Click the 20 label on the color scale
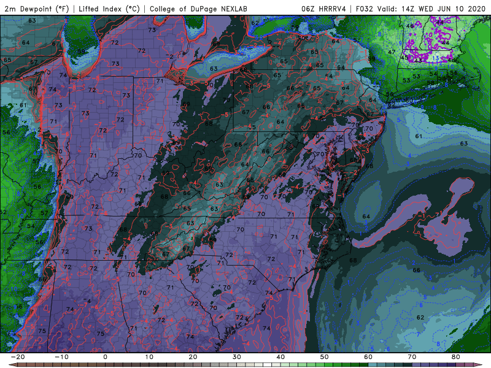This screenshot has width=491, height=368. pyautogui.click(x=193, y=357)
